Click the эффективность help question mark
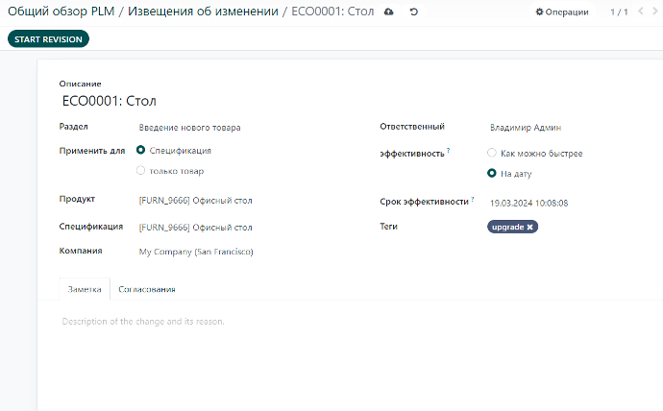 [449, 150]
